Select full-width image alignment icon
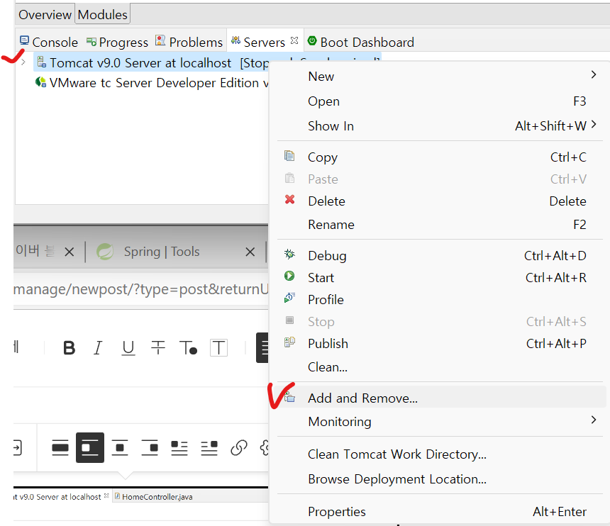This screenshot has width=610, height=526. (60, 448)
